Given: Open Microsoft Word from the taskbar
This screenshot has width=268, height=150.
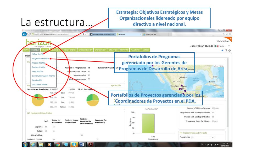Looking at the screenshot, I should 82,145.
